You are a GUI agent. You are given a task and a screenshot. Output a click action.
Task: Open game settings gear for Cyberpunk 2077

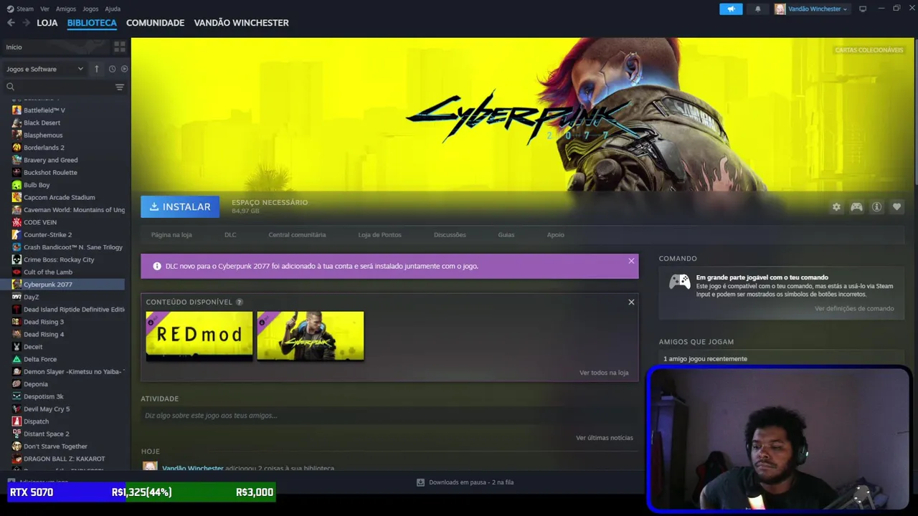(836, 207)
